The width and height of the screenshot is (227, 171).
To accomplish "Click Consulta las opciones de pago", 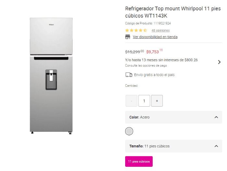I will pos(146,65).
